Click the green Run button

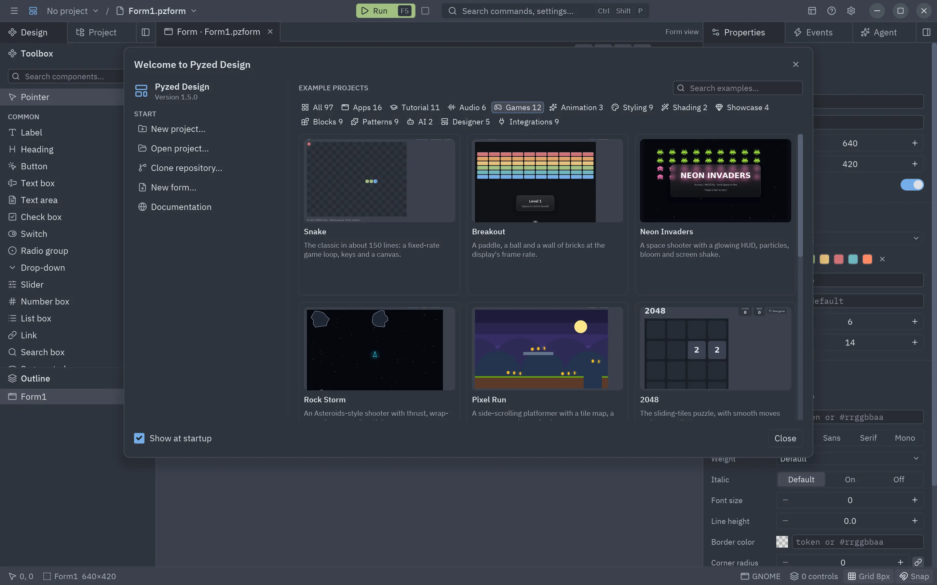[385, 11]
